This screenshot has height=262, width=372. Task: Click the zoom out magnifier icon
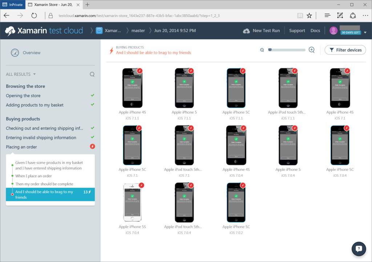click(262, 50)
